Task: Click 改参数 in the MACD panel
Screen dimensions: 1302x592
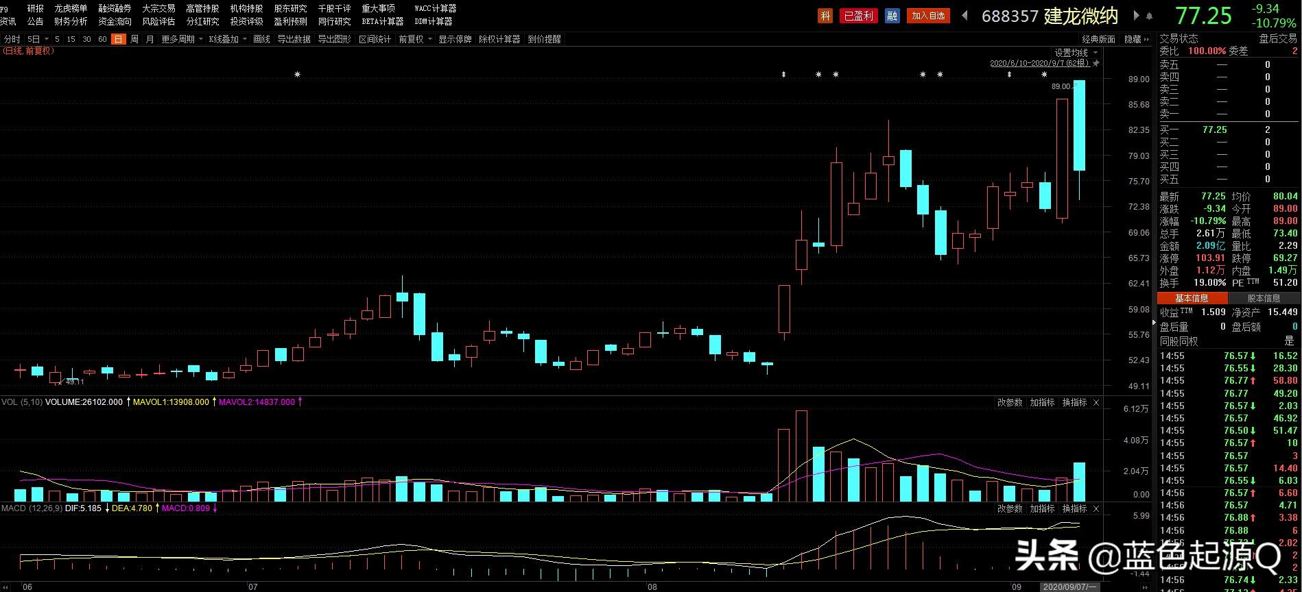Action: [x=1010, y=509]
